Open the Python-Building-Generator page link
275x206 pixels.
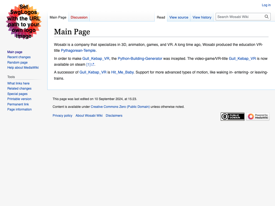pos(140,58)
